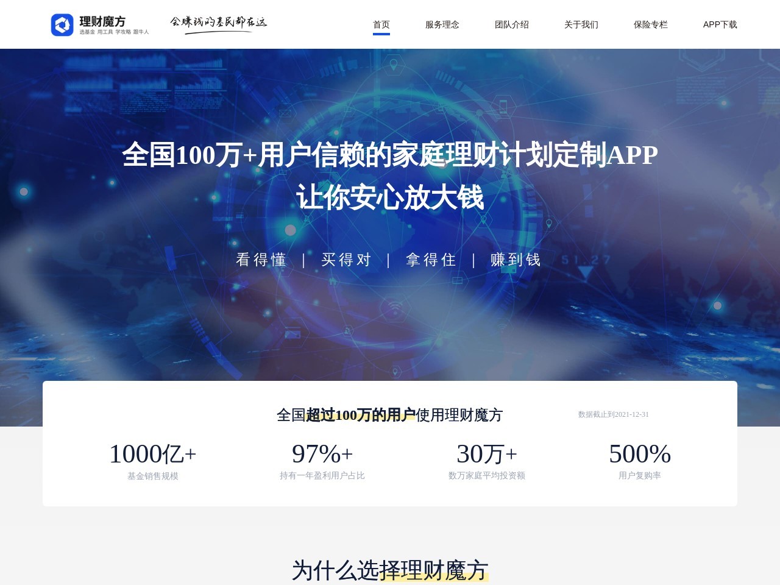Select the 看得懂 tagline text

(261, 260)
